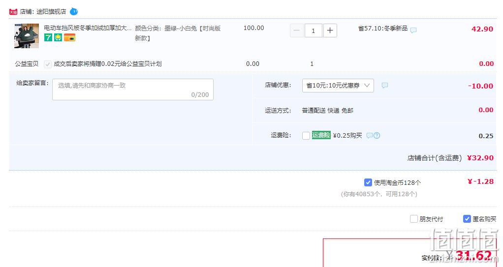This screenshot has width=503, height=267.
Task: Open comment bubble next to 冬季新品
Action: [x=413, y=30]
